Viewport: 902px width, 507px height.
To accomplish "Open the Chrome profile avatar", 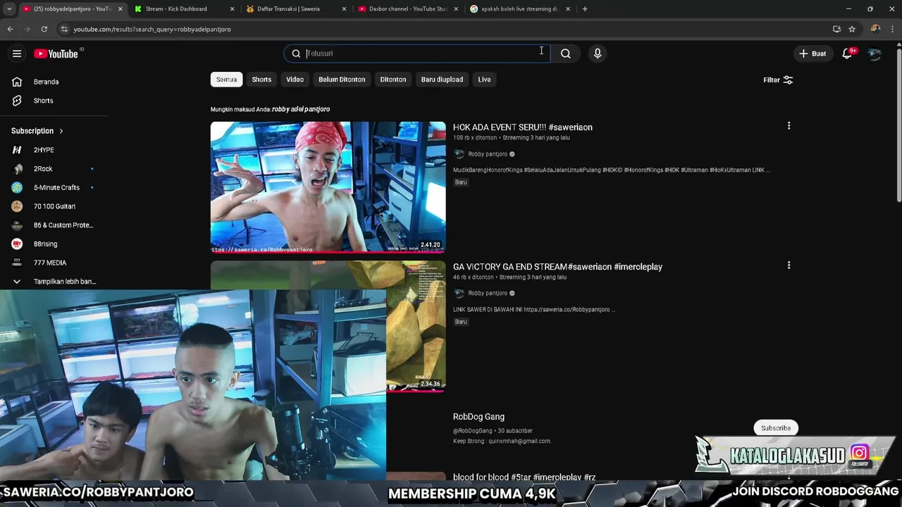I will [875, 29].
